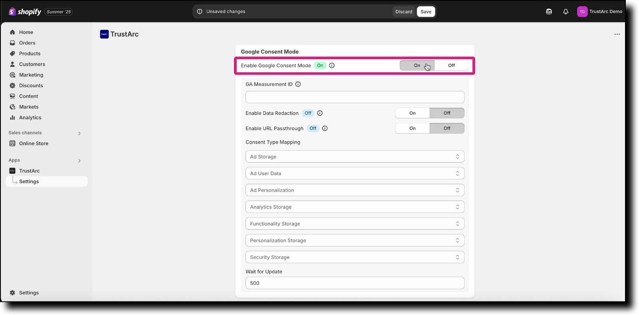Image resolution: width=639 pixels, height=315 pixels.
Task: Click the Discounts badge icon
Action: [x=12, y=86]
